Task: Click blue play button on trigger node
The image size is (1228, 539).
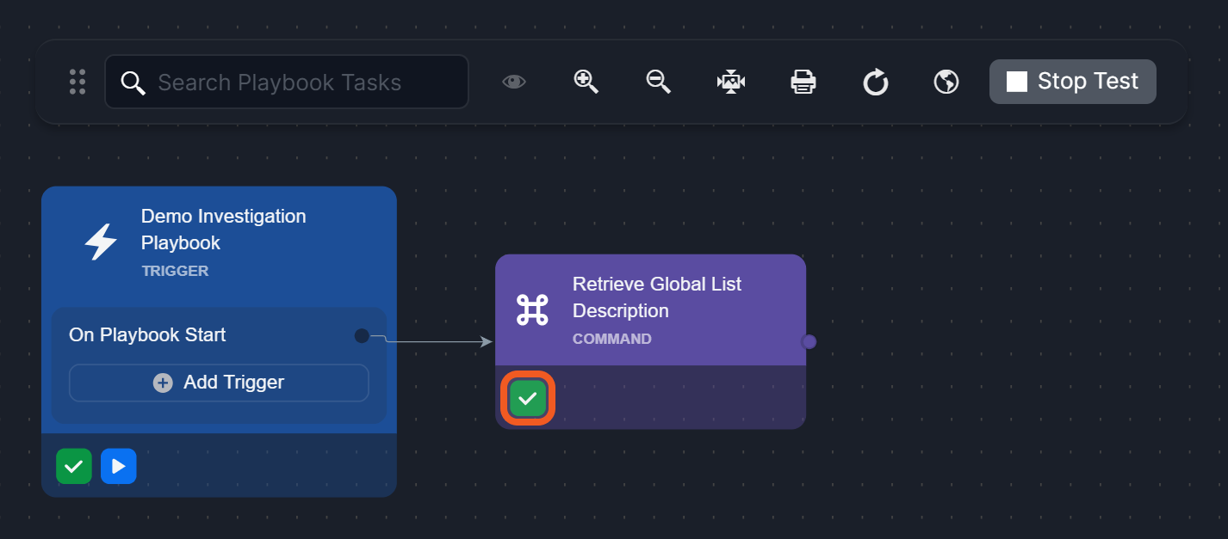Action: 119,466
